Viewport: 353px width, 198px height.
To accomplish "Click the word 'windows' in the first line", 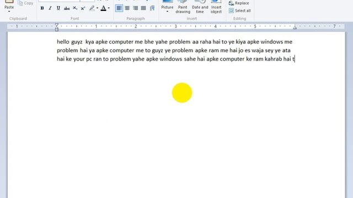I will (x=271, y=42).
